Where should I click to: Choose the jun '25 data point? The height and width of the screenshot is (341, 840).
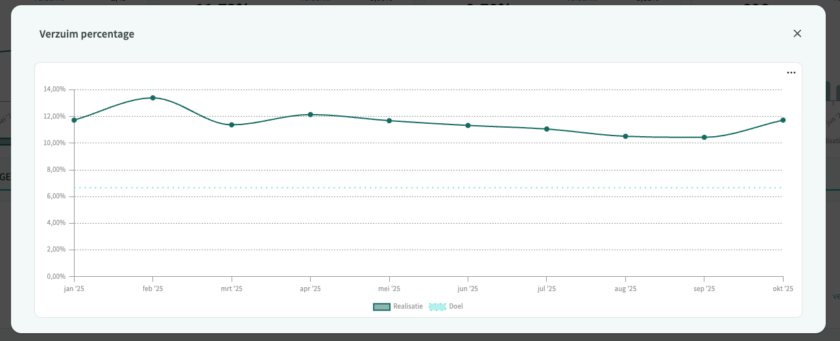click(x=468, y=125)
